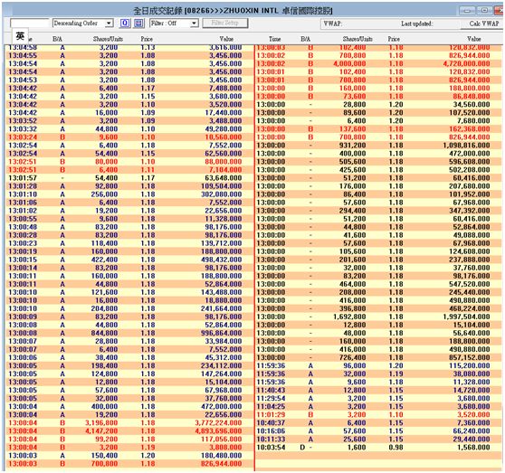
Task: Click the red share quantity 73,600
Action: tap(355, 96)
